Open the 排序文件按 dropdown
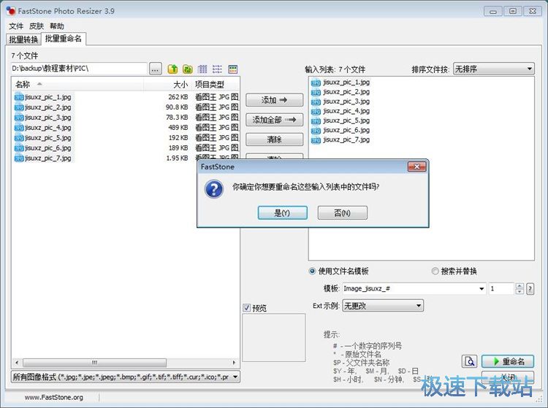 pyautogui.click(x=494, y=69)
